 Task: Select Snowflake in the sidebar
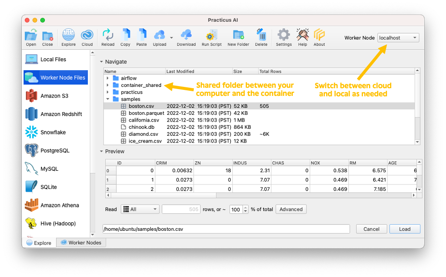coord(53,132)
